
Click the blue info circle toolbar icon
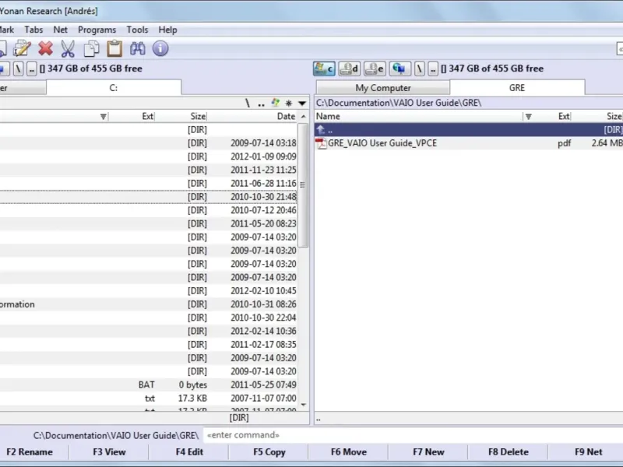tap(160, 49)
